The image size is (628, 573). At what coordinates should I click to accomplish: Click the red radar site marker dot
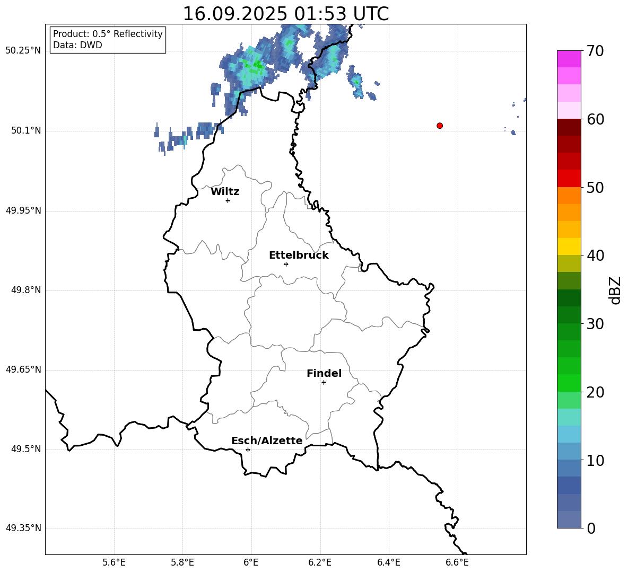440,126
